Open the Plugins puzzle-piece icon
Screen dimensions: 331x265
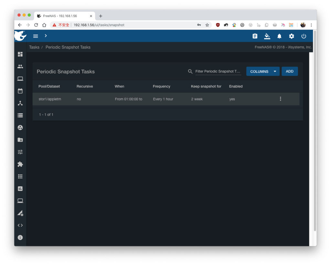tap(20, 164)
